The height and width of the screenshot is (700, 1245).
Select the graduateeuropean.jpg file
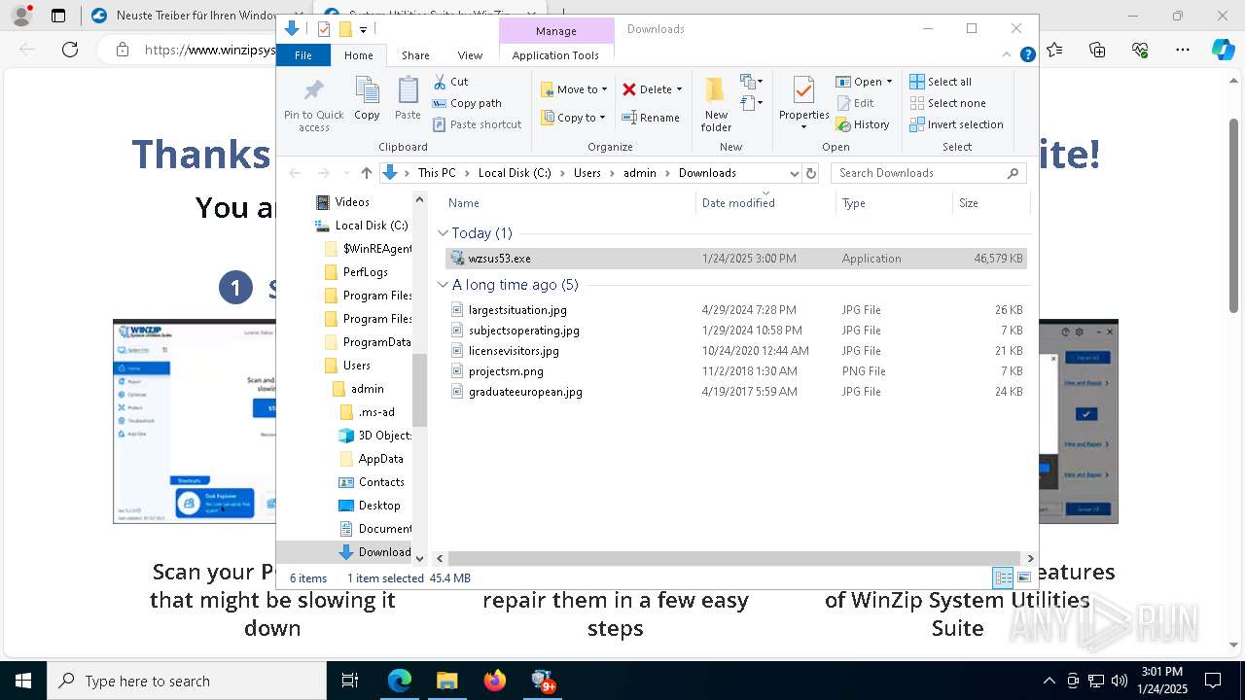[x=736, y=392]
